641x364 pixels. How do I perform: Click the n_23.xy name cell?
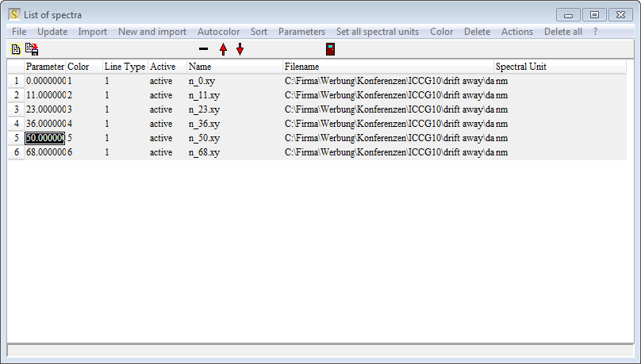(x=204, y=109)
